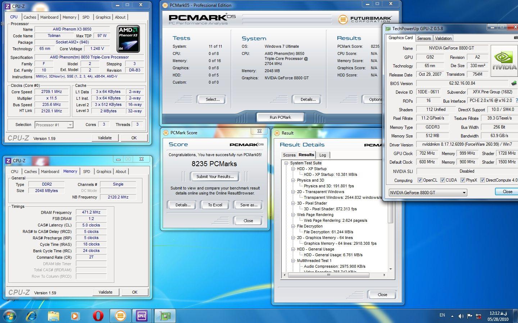Collapse the 2D - Transparent Windows node
This screenshot has height=323, width=518.
point(293,192)
